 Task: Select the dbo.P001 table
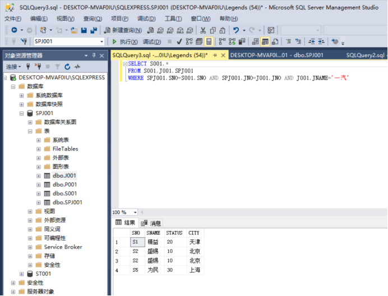[x=64, y=184]
